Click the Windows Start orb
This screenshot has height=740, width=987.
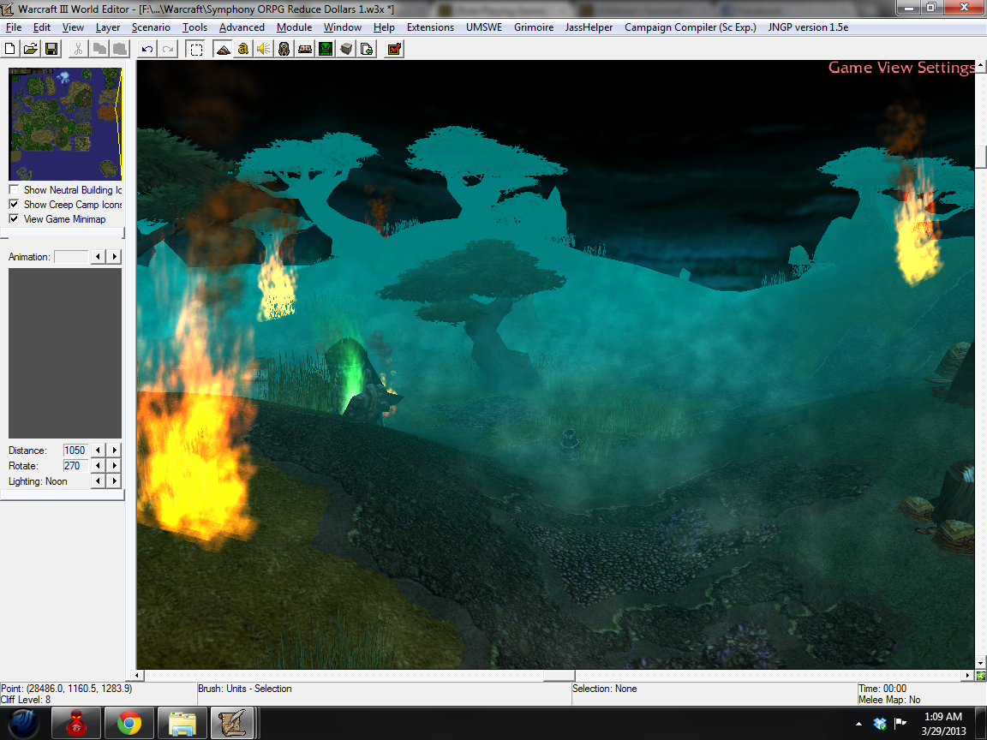click(x=25, y=723)
